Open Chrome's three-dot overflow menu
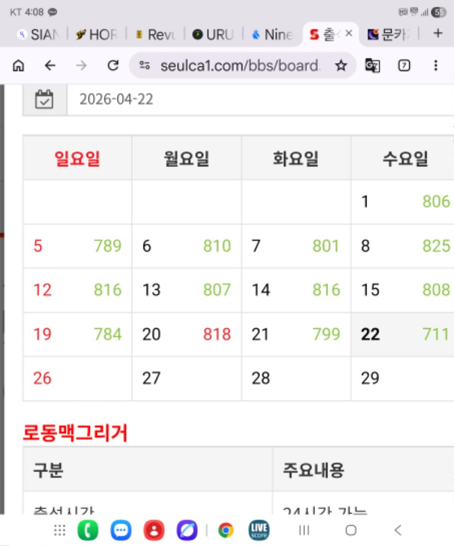The width and height of the screenshot is (454, 546). pyautogui.click(x=435, y=65)
